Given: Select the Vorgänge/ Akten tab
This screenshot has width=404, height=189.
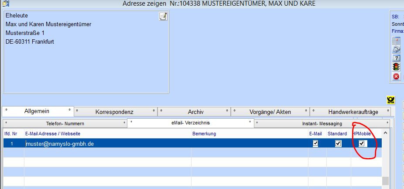Looking at the screenshot, I should 270,112.
